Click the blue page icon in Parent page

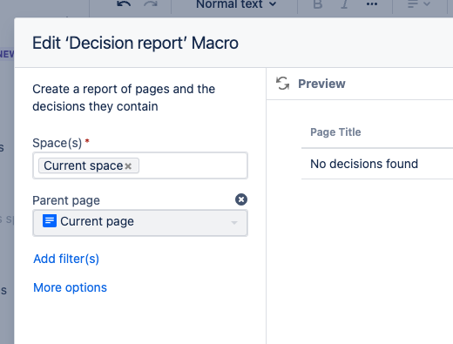pyautogui.click(x=50, y=221)
